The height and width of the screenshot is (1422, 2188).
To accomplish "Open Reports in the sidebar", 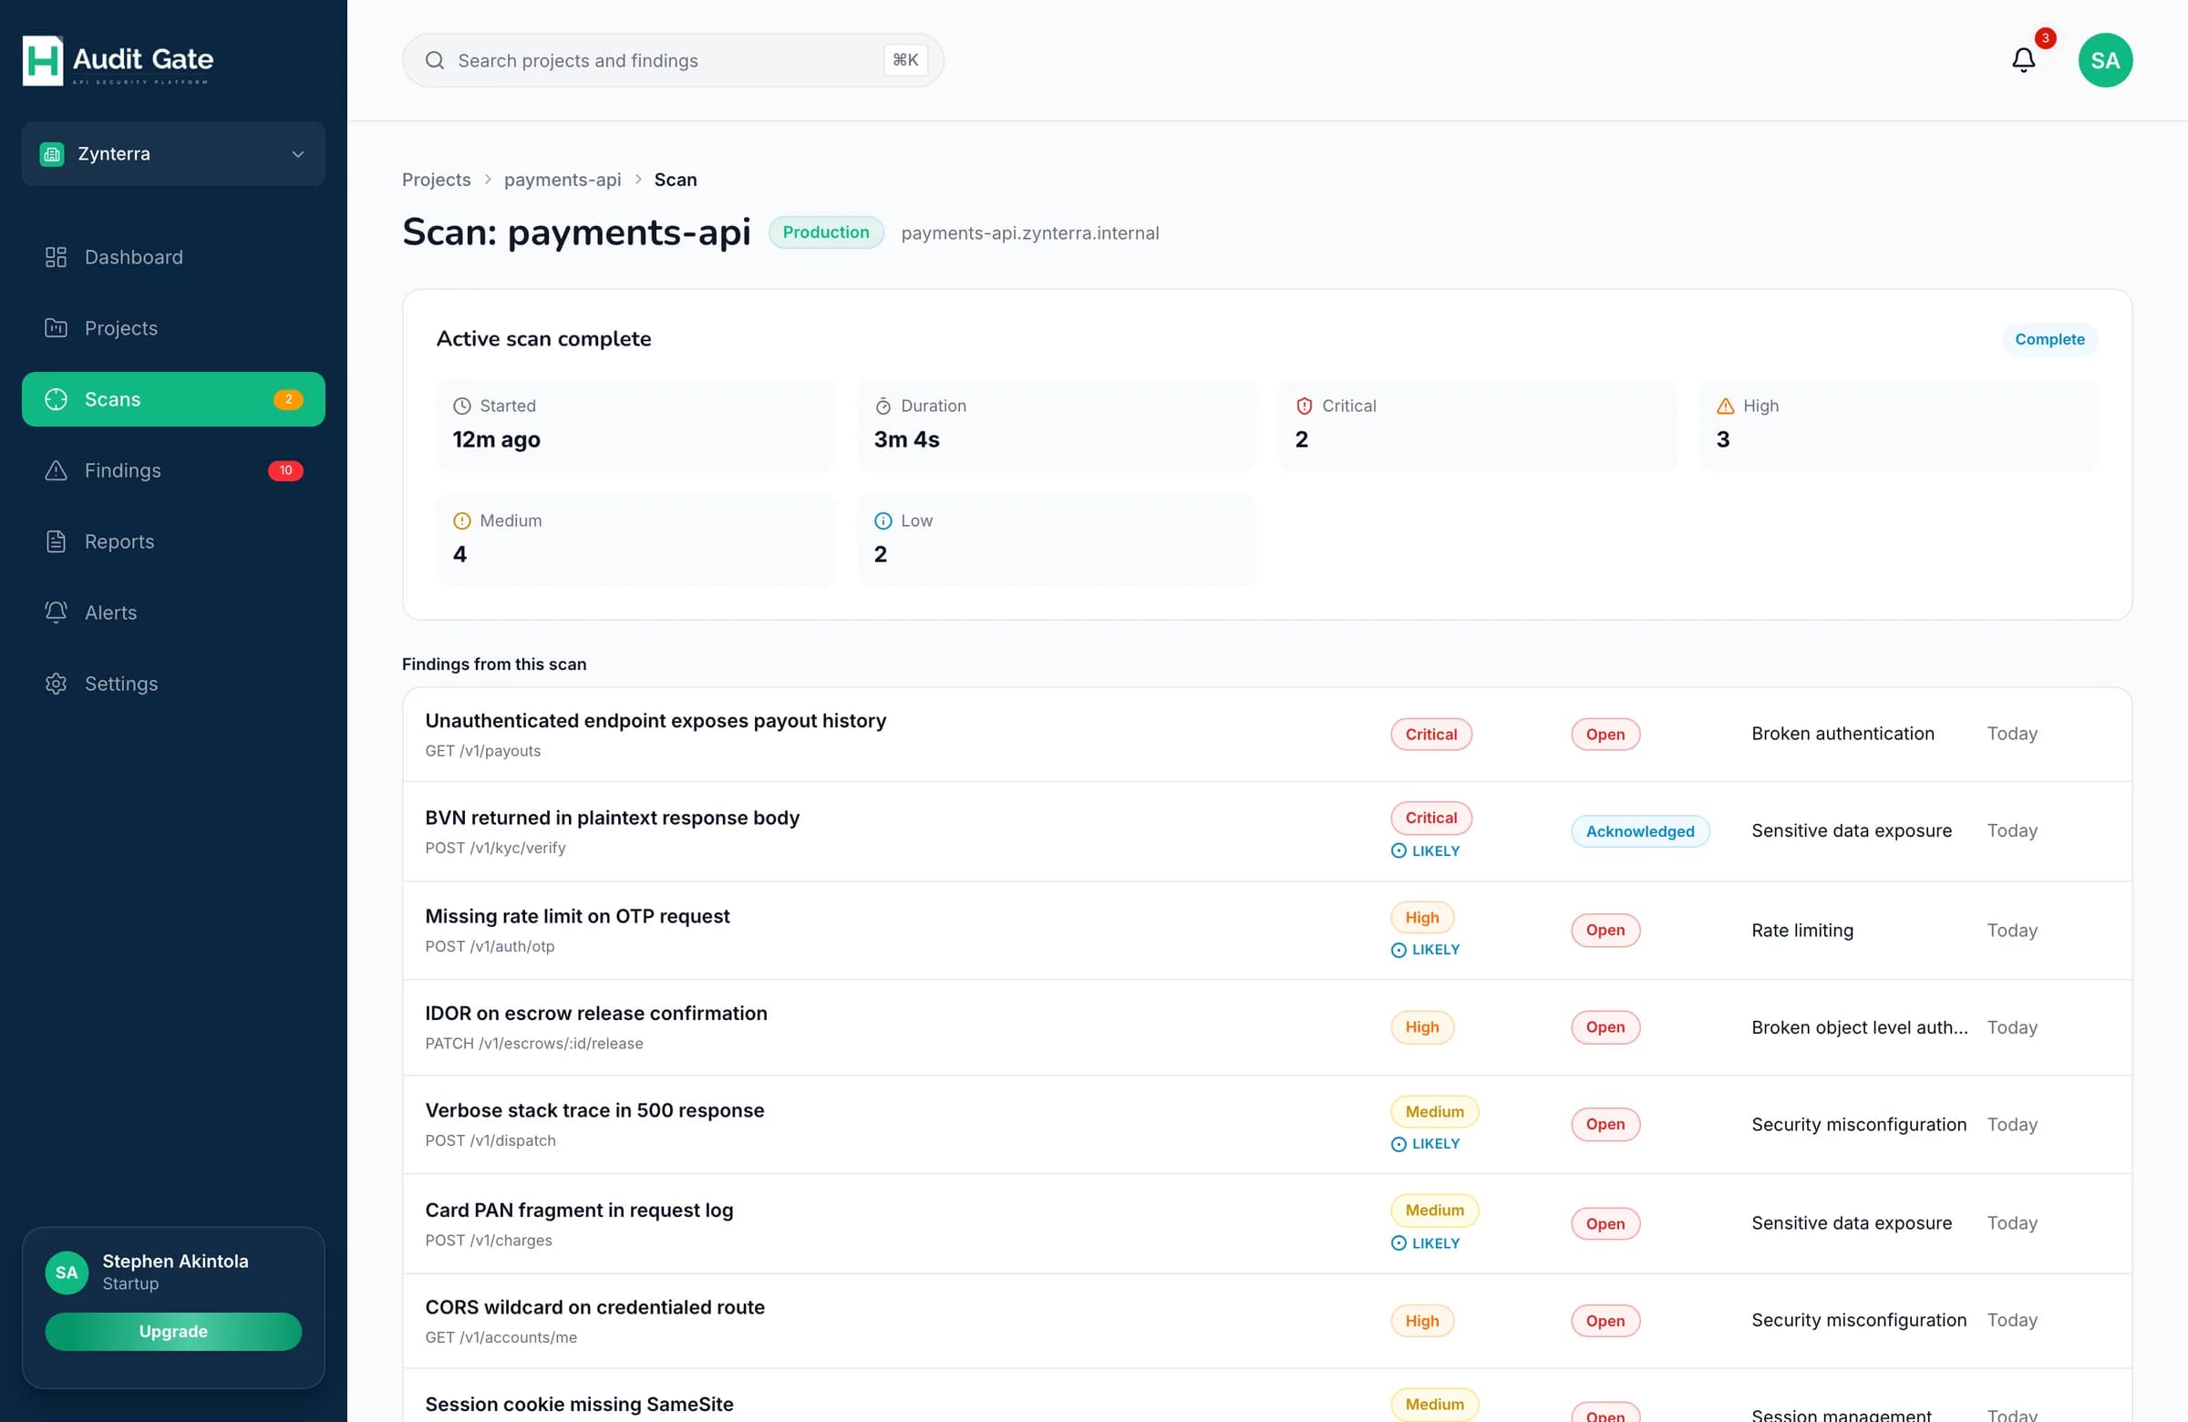I will click(174, 541).
